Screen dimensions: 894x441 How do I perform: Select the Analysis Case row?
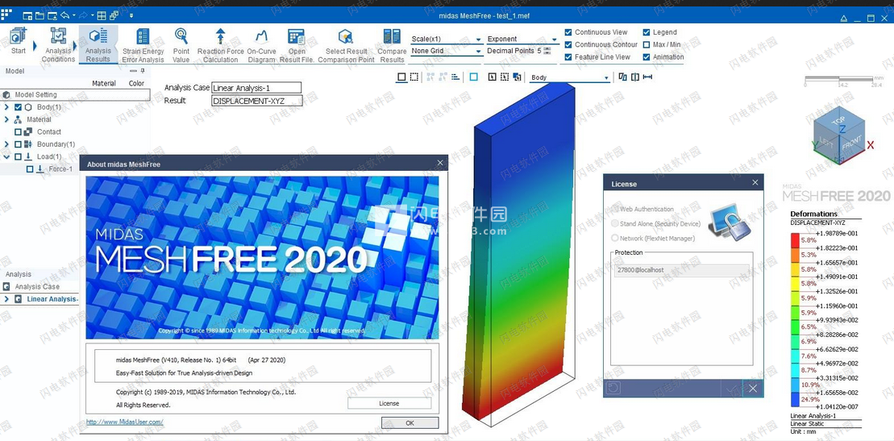pos(39,286)
